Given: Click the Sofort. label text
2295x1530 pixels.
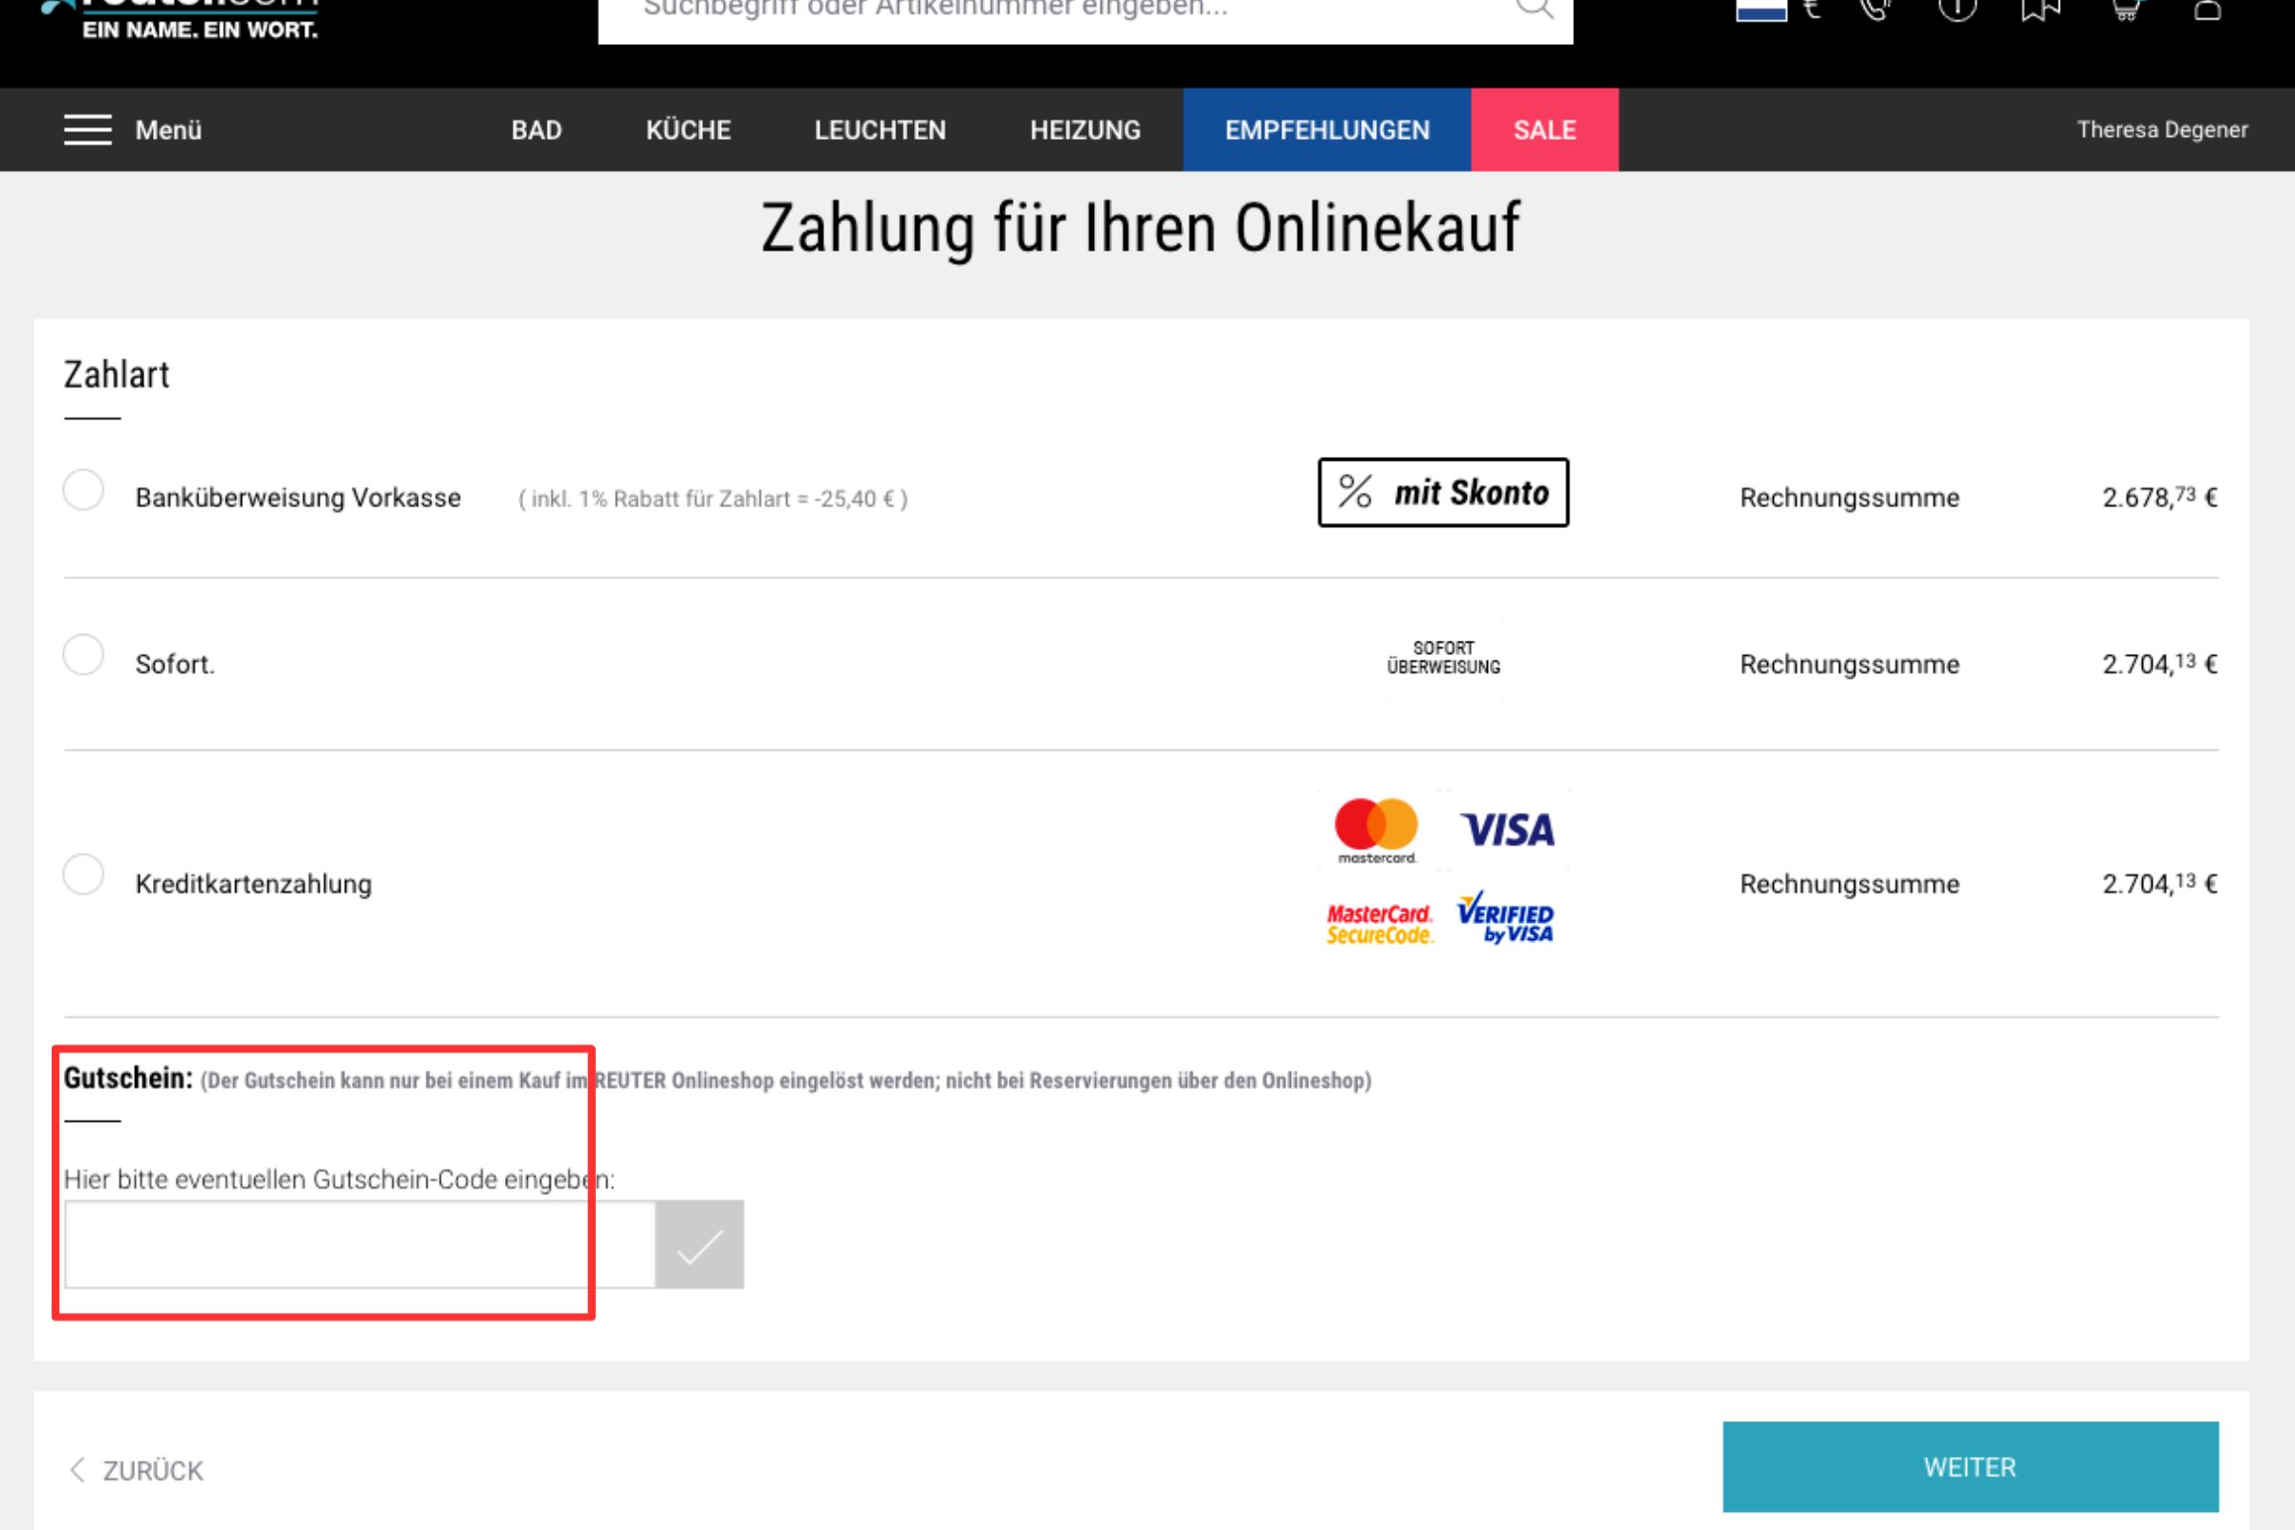Looking at the screenshot, I should point(175,665).
